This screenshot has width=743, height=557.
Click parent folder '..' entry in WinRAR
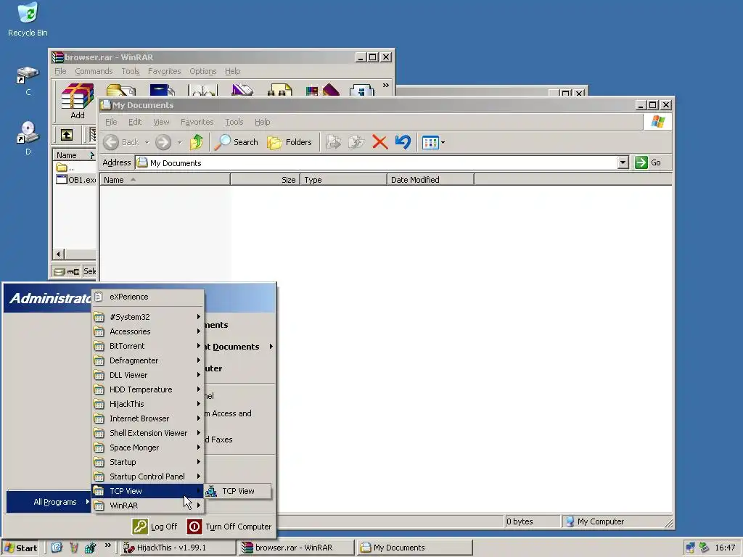pos(65,168)
